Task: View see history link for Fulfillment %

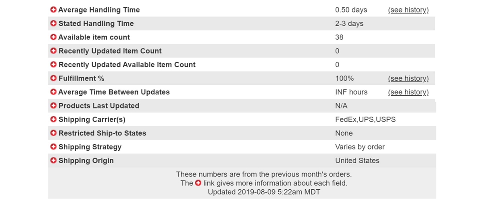Action: (x=408, y=78)
